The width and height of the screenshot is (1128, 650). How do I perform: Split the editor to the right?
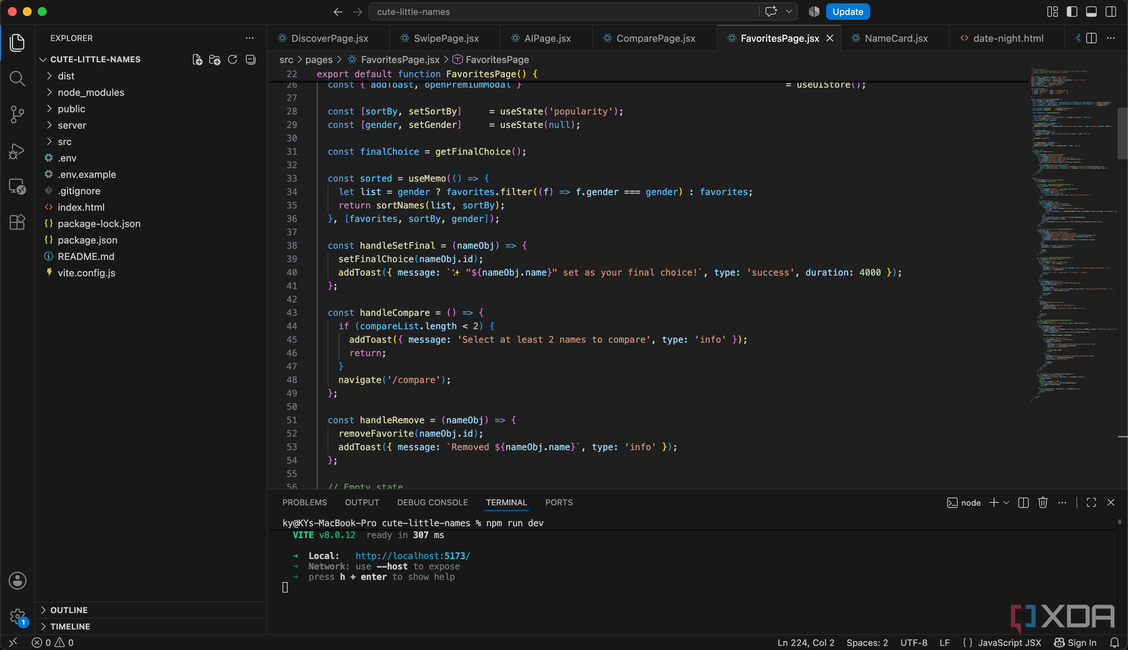(1091, 38)
